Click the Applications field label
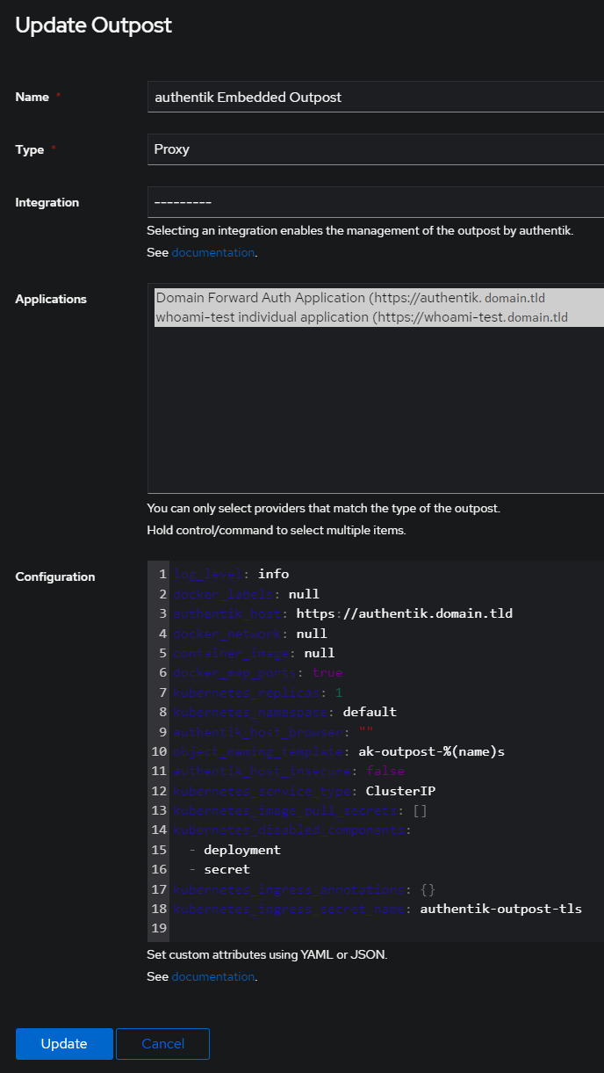604x1073 pixels. [51, 299]
